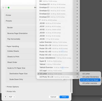Toggle the Scale Down Only switch

pos(63,79)
